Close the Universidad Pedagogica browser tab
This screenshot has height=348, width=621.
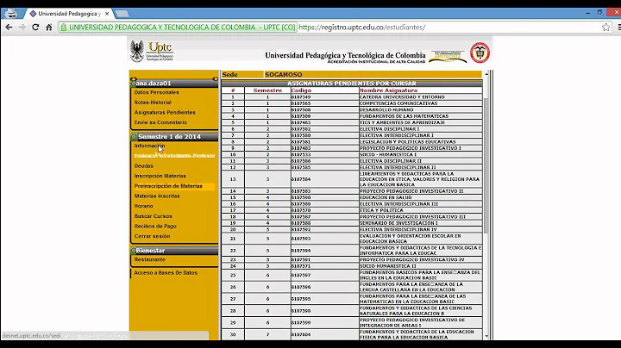tap(107, 14)
